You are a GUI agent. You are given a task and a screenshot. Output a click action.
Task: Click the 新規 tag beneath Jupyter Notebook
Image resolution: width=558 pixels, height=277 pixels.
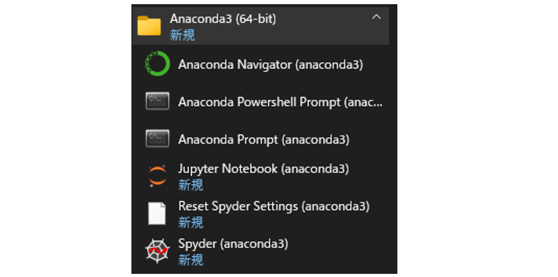click(190, 184)
